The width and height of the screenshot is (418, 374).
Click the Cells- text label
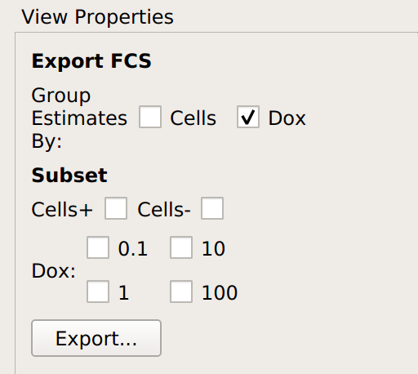click(x=164, y=210)
